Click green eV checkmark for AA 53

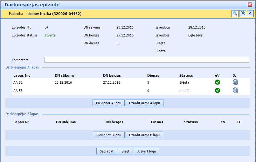[x=218, y=90]
